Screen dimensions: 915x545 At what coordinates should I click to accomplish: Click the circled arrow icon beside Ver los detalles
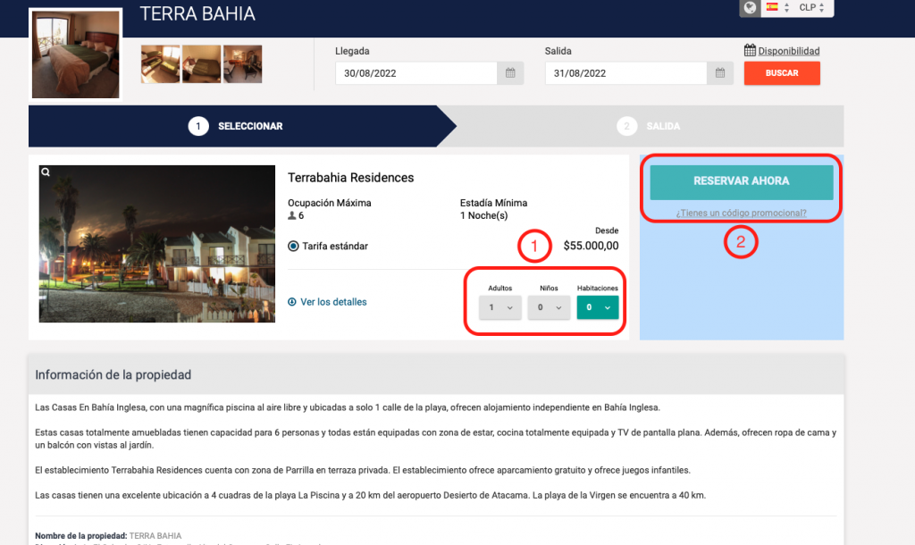click(292, 302)
